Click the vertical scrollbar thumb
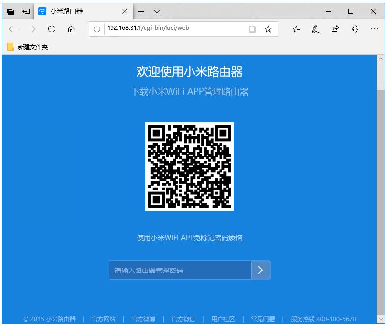The width and height of the screenshot is (387, 325). click(x=380, y=202)
